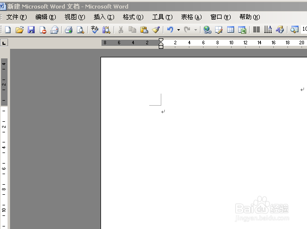Screen dimensions: 307x229
Task: Open the 表格(A) menu
Action: click(191, 17)
